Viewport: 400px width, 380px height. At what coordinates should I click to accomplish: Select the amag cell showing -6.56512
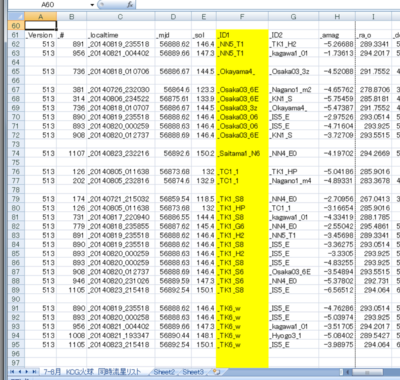click(337, 290)
